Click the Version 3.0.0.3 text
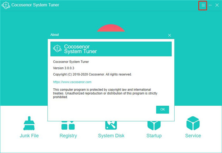Image resolution: width=222 pixels, height=153 pixels. 64,68
